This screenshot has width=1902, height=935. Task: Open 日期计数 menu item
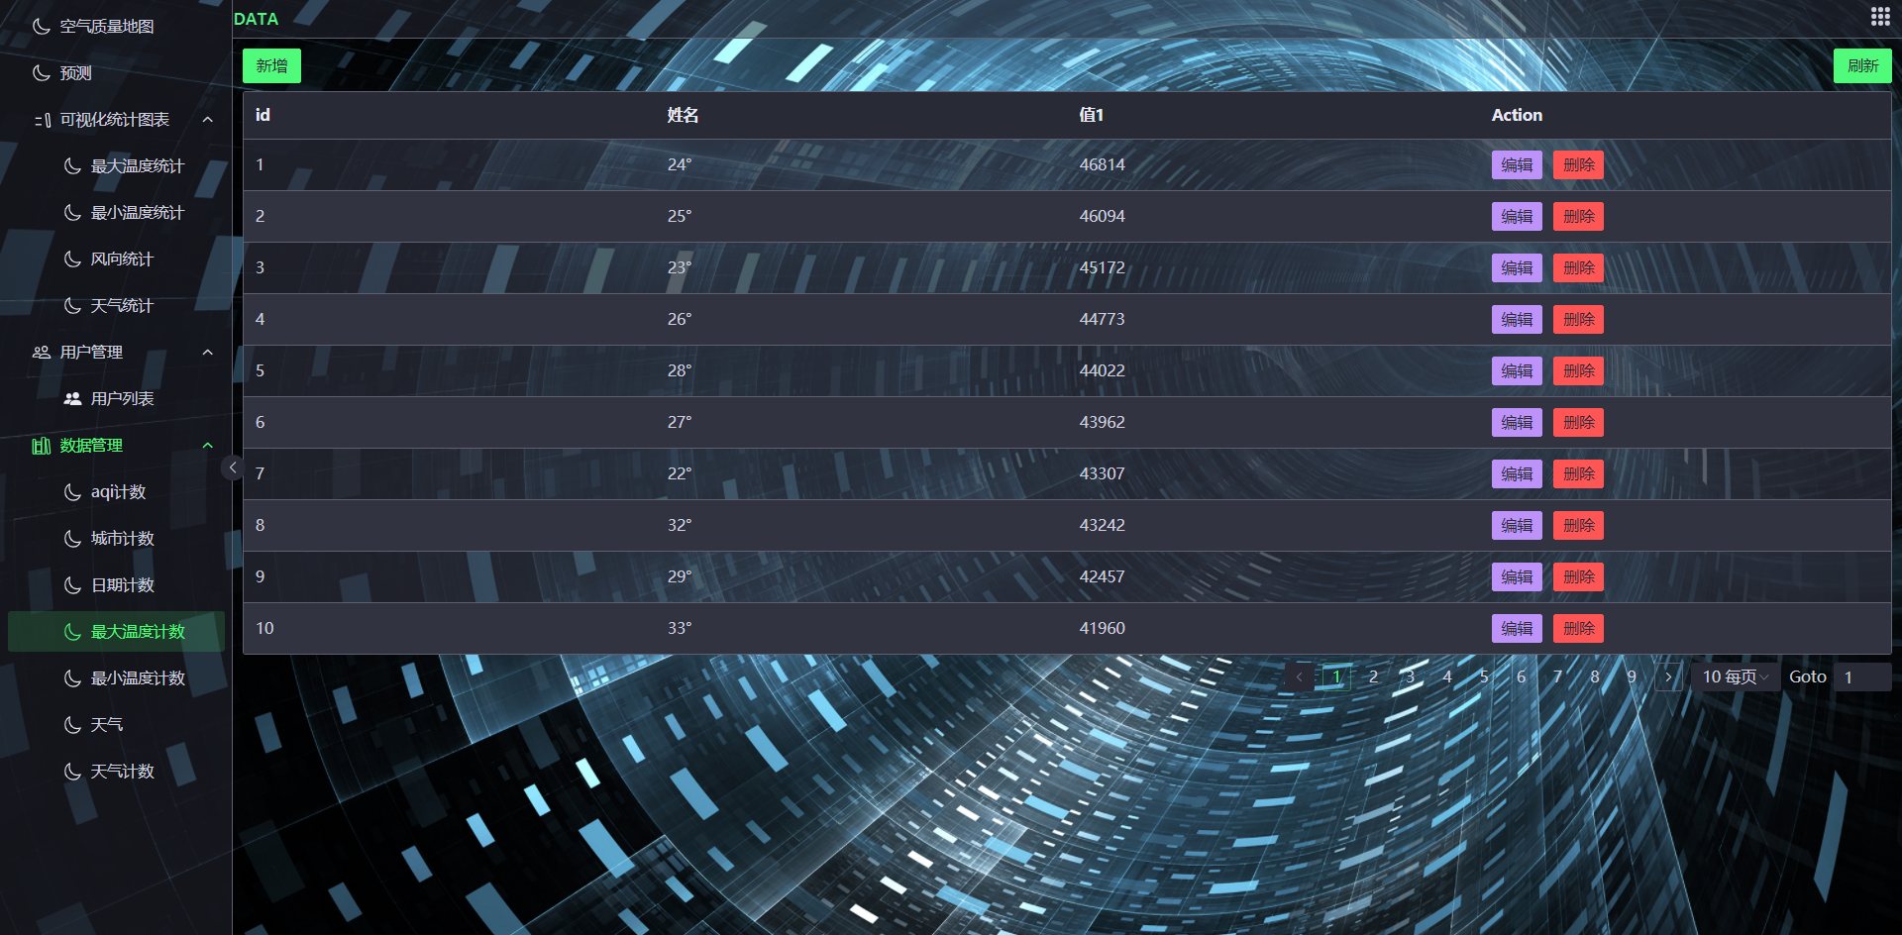click(116, 584)
